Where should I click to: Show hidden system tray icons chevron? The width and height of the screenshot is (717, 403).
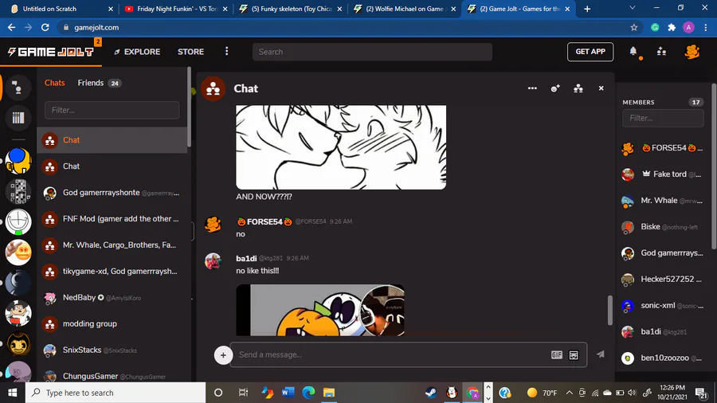tap(570, 393)
